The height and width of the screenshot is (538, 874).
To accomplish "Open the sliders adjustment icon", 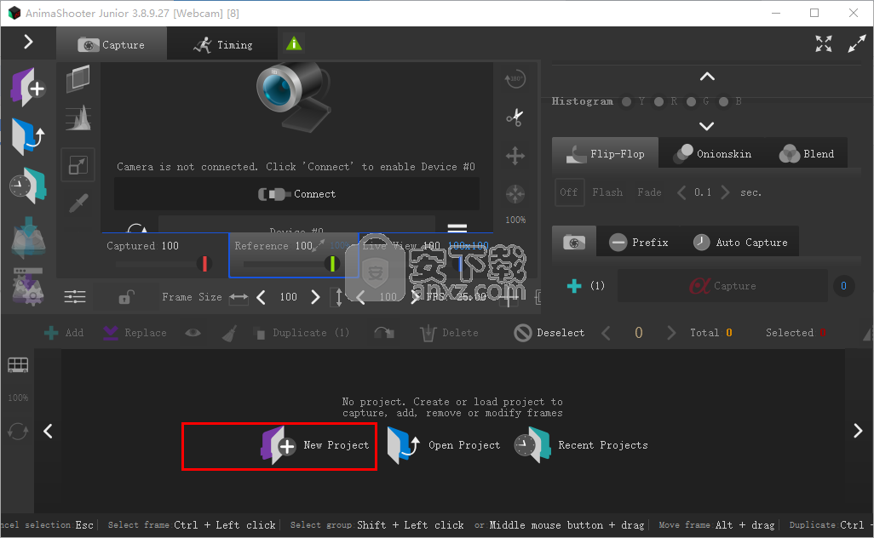I will click(75, 297).
